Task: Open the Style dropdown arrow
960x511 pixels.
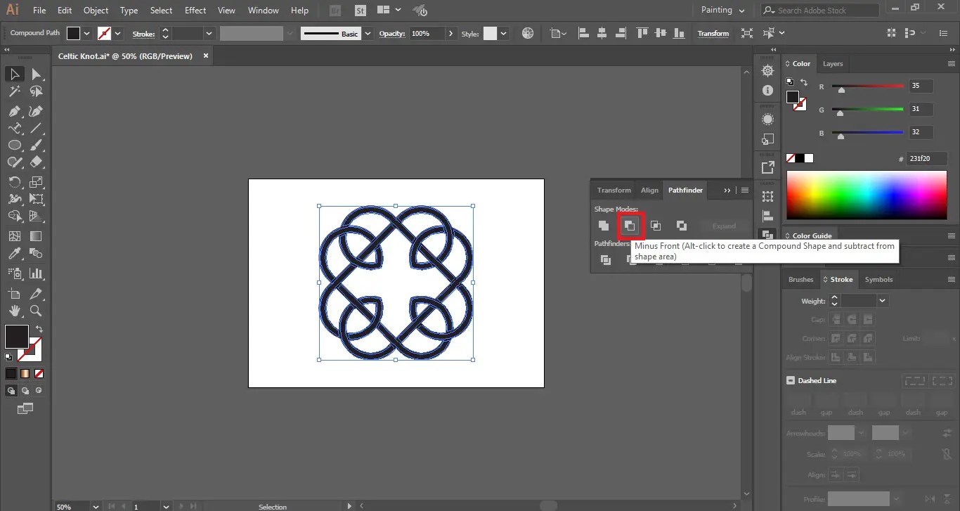Action: pos(505,33)
